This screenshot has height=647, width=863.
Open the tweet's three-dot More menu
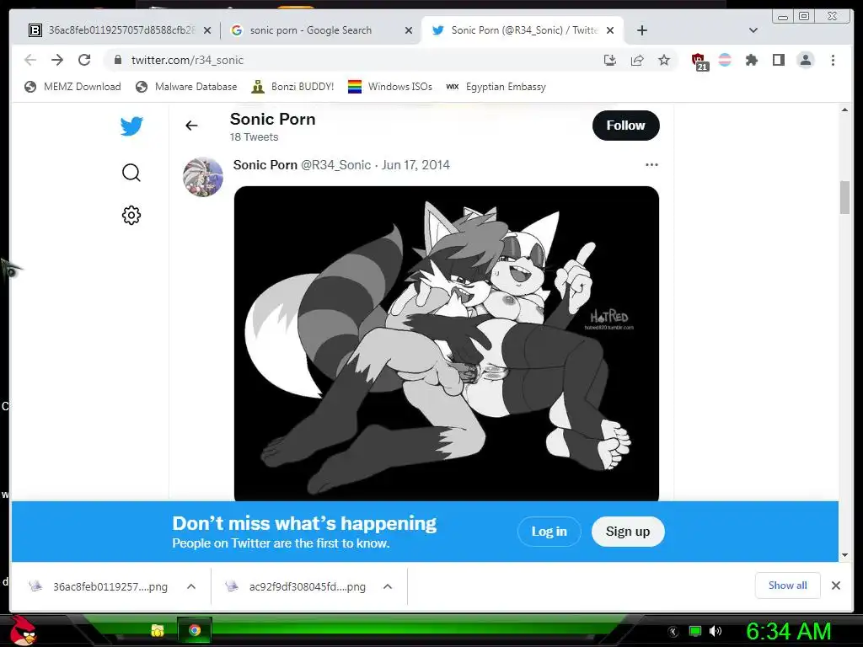[651, 164]
